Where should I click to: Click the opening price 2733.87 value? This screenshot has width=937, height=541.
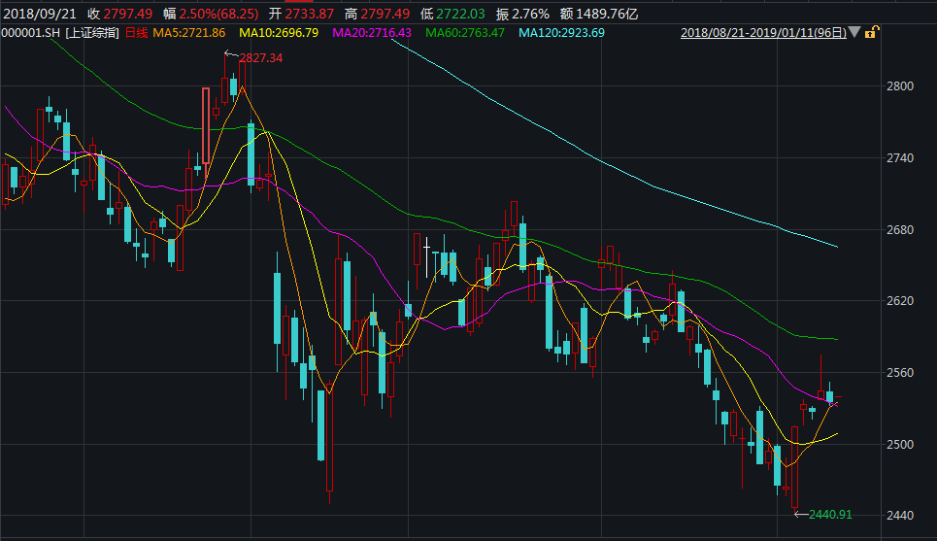tap(309, 14)
